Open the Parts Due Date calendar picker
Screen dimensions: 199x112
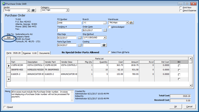coord(79,45)
